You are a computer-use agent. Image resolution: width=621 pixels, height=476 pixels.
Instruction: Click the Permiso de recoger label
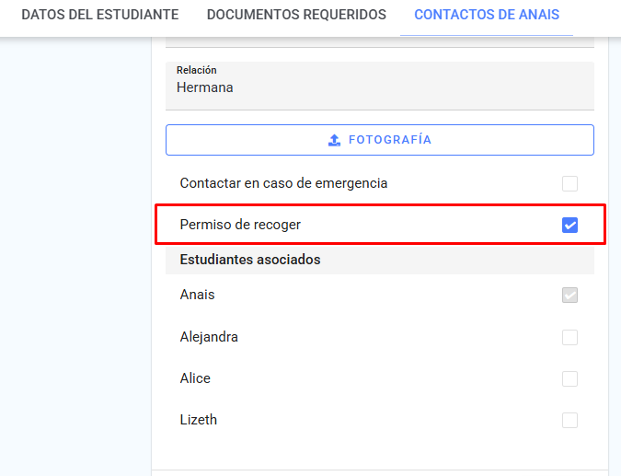240,225
